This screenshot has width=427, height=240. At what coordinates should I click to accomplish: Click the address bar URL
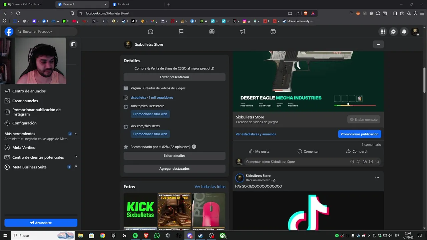107,13
